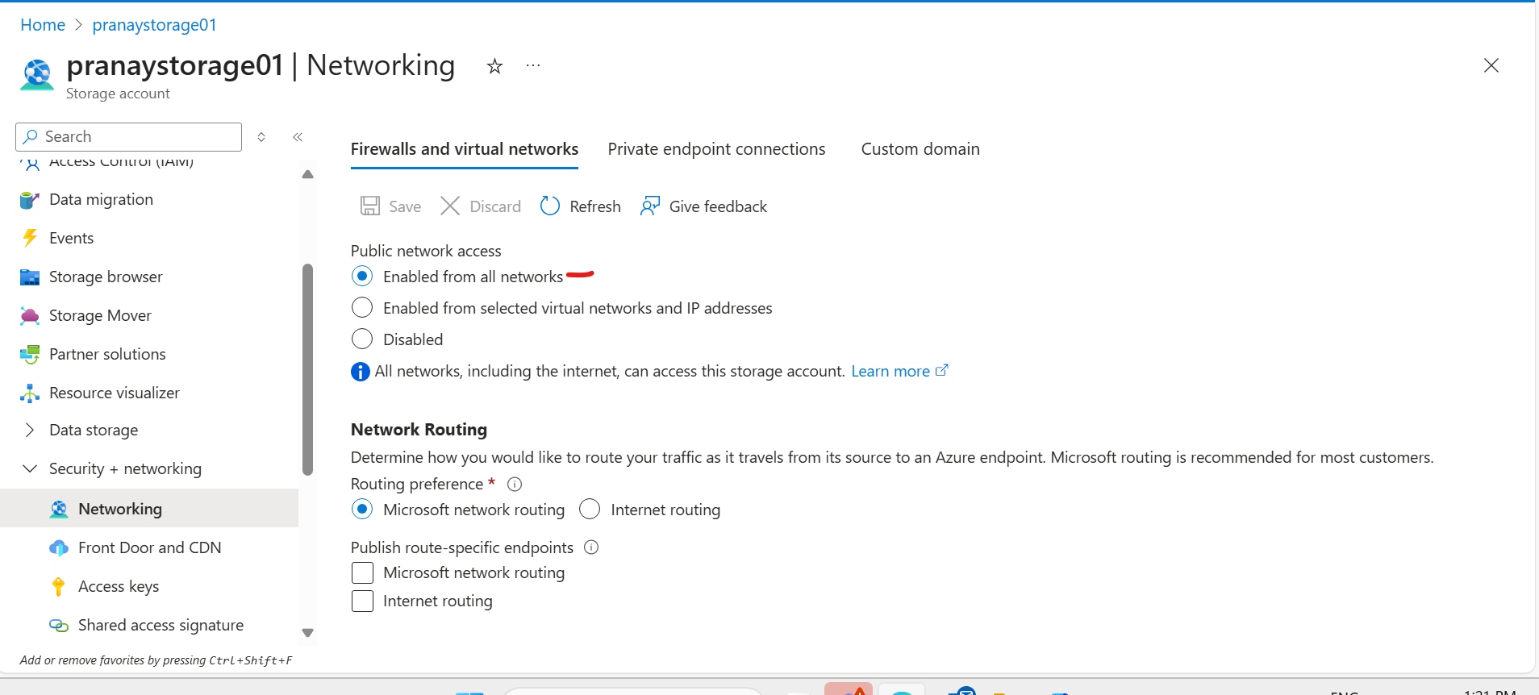Screen dimensions: 1539x695
Task: Check Microsoft network routing publish endpoint
Action: click(x=363, y=573)
